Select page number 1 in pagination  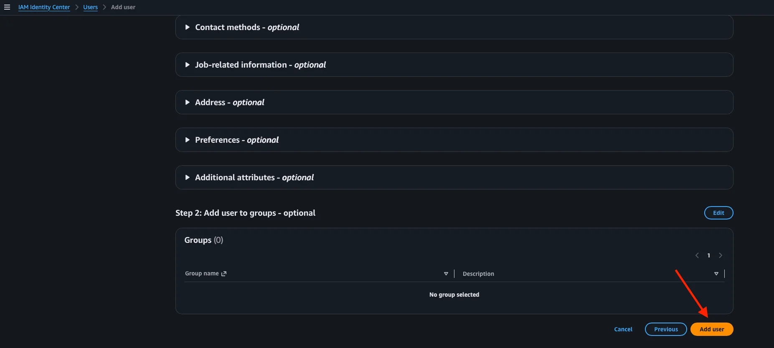tap(709, 255)
